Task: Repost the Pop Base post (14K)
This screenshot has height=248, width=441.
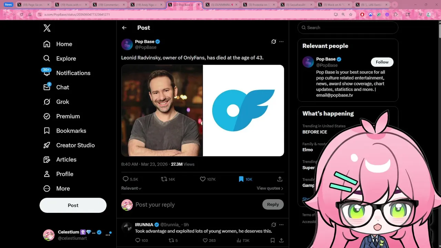Action: click(x=168, y=179)
